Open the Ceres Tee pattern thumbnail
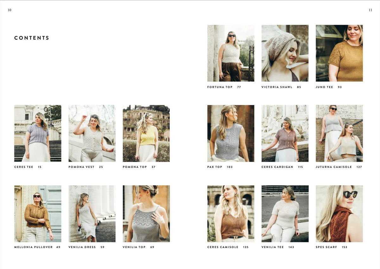380x269 pixels. click(37, 133)
